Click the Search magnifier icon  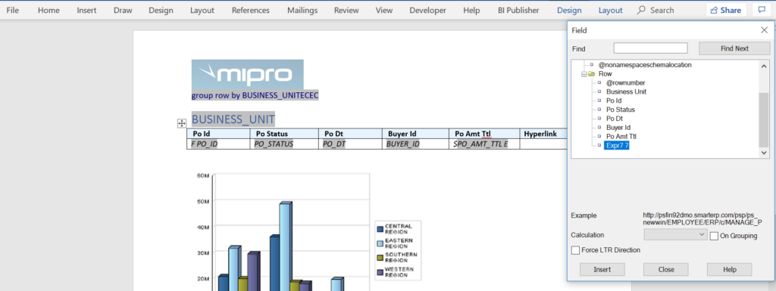click(x=641, y=10)
